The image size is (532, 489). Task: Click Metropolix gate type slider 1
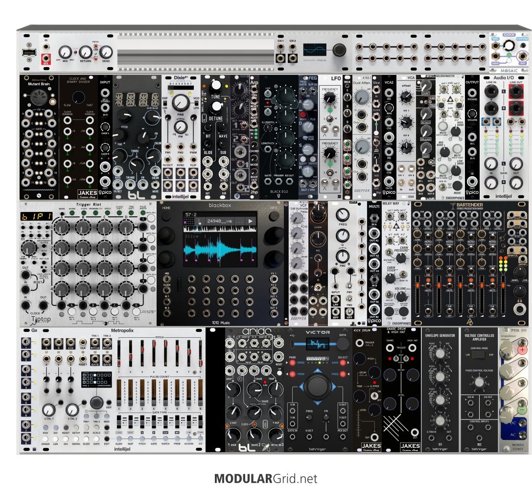pos(119,422)
